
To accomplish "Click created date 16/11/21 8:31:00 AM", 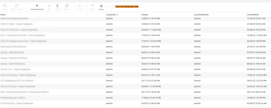I will point(150,81).
